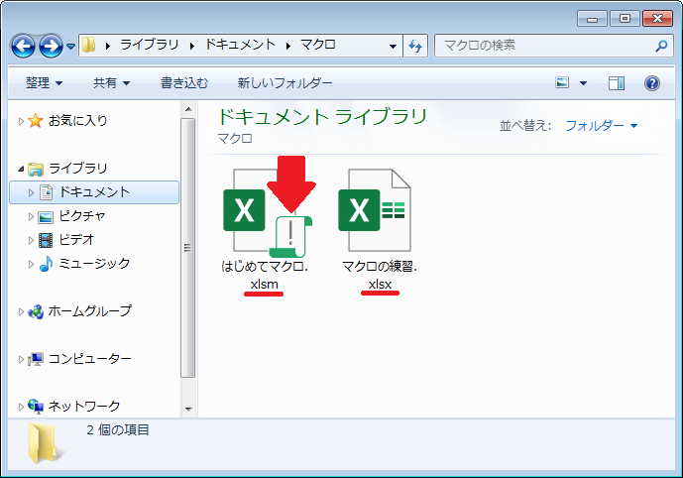Open the 共有 menu

111,82
